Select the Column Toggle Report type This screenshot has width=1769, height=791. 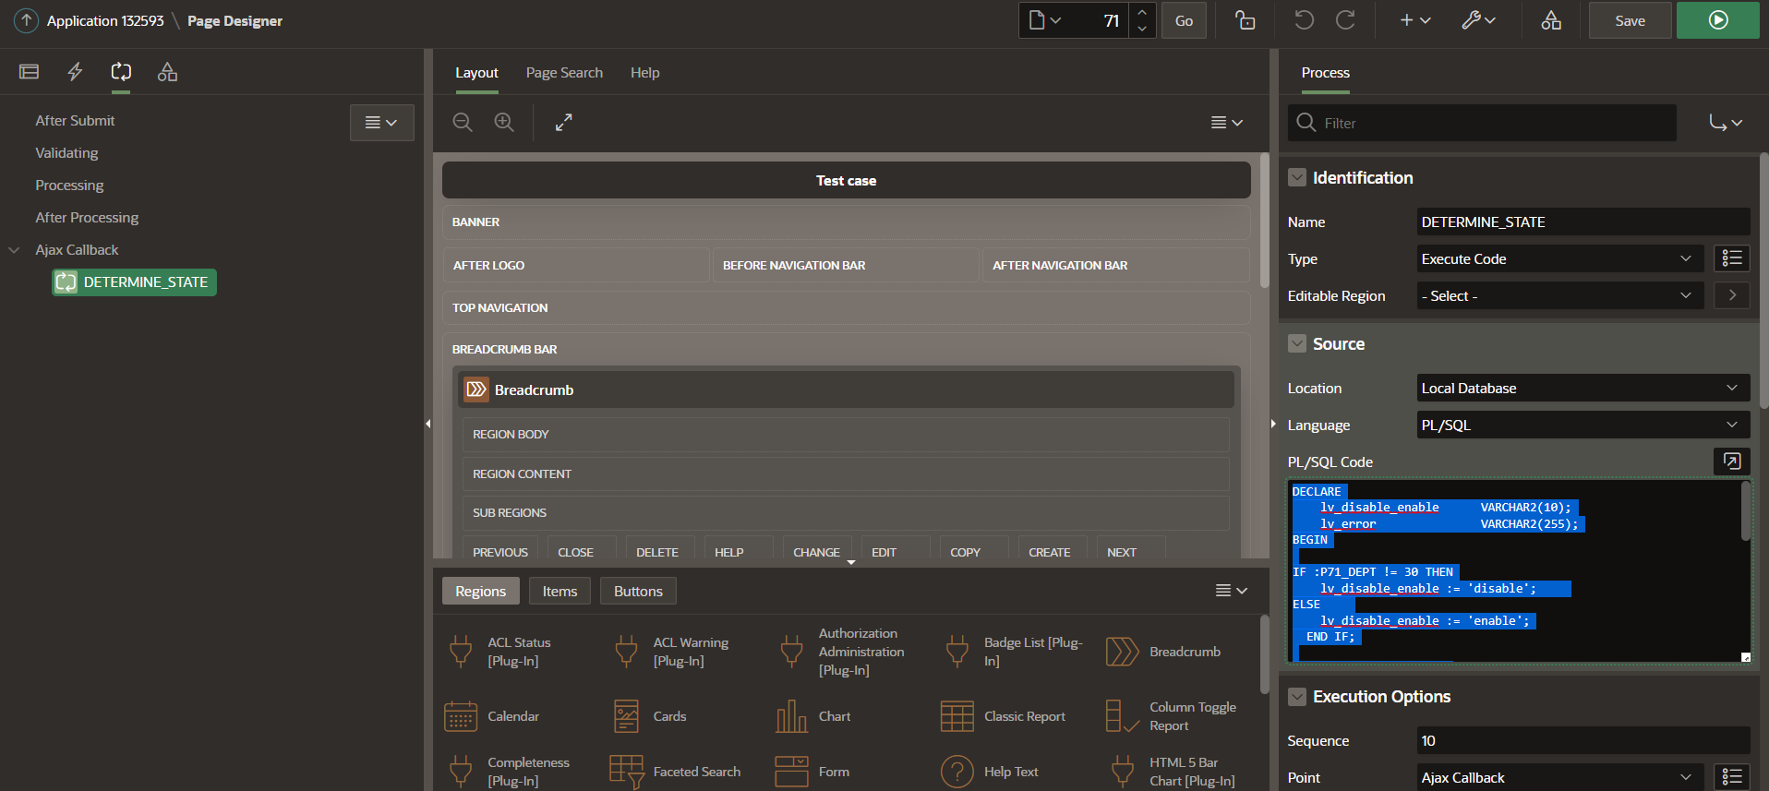click(x=1173, y=716)
